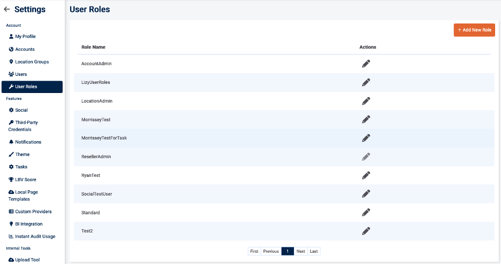Edit the LizyUserRoles role pencil icon
501x264 pixels.
point(366,82)
